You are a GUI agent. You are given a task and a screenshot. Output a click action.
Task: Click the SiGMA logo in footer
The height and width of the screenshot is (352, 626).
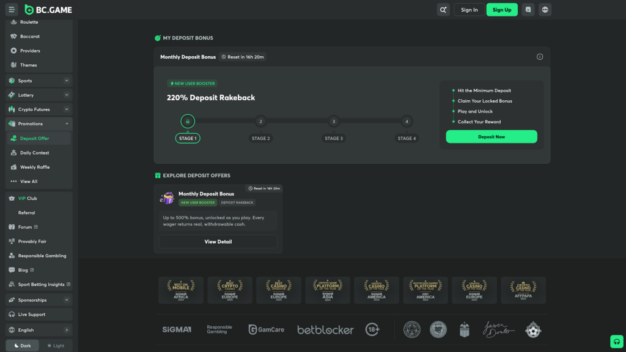(177, 329)
